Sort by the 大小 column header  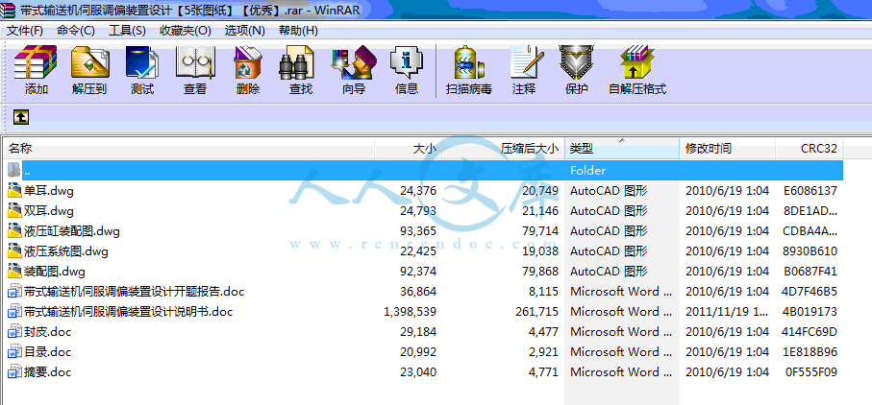407,149
